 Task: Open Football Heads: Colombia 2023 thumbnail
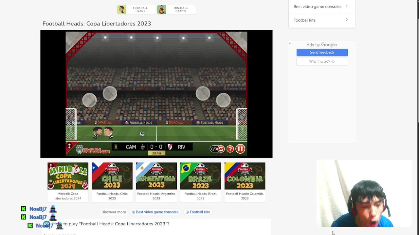point(245,176)
